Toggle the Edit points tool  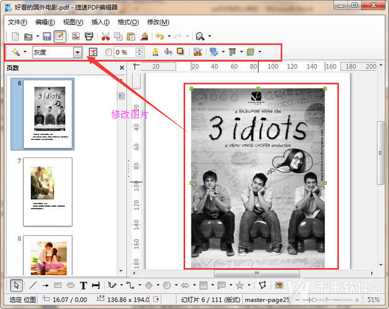point(262,285)
